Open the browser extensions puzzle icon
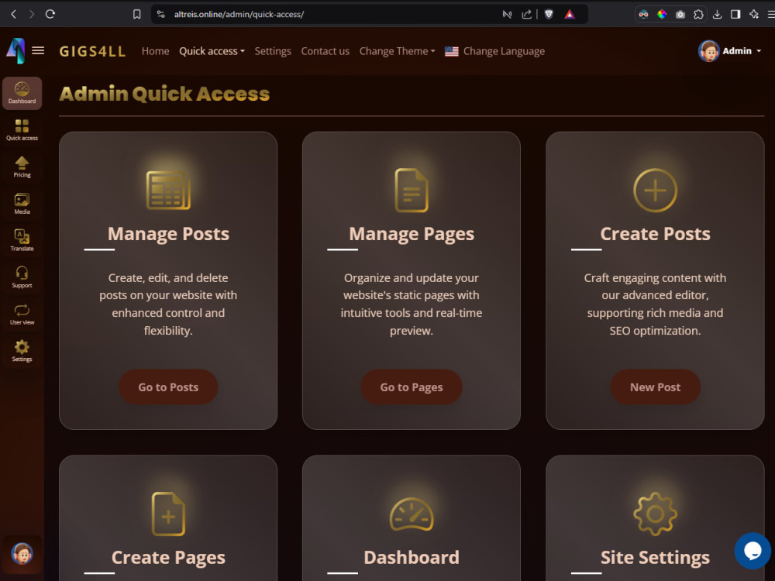This screenshot has height=581, width=775. tap(698, 14)
